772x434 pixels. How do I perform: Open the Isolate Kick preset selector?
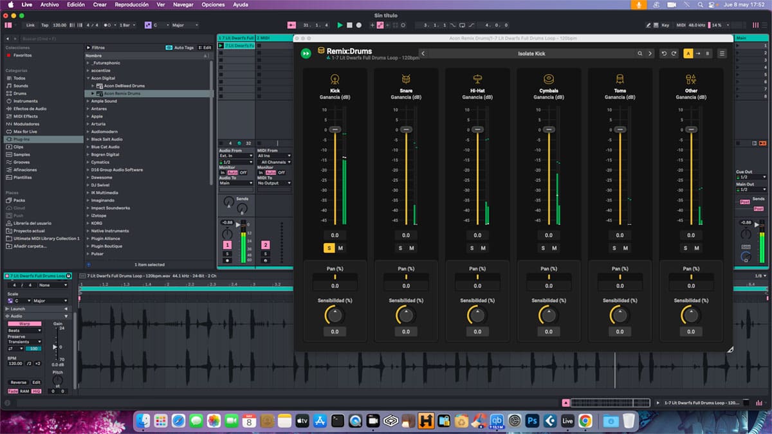tap(531, 53)
